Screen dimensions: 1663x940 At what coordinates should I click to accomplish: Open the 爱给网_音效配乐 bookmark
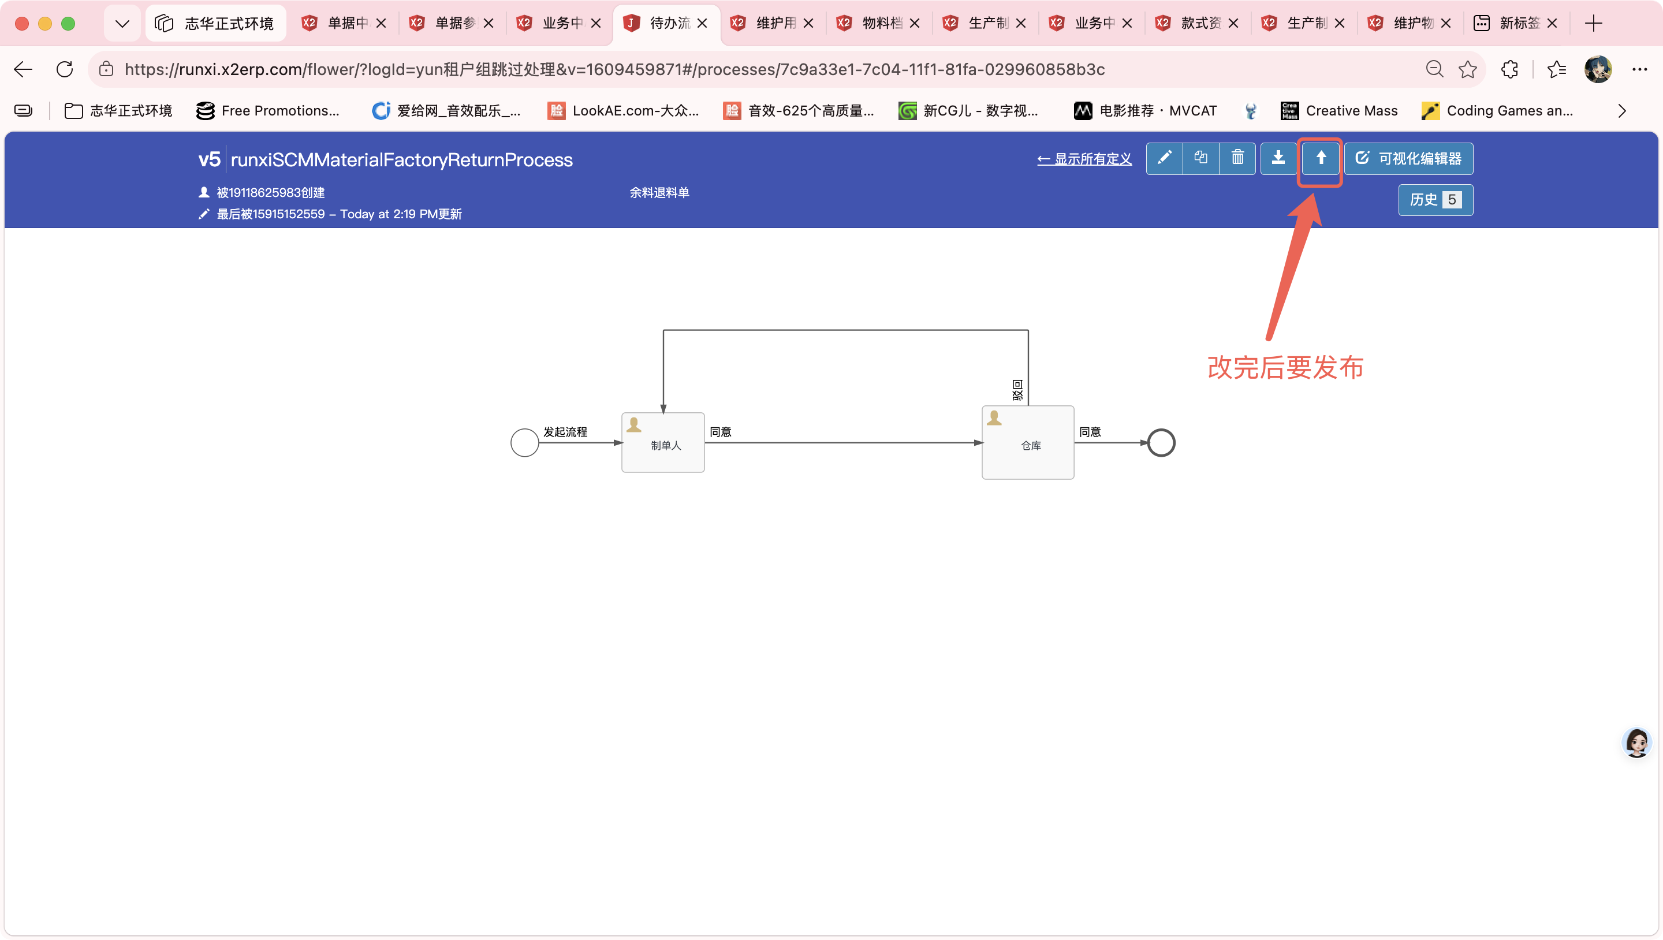click(445, 110)
